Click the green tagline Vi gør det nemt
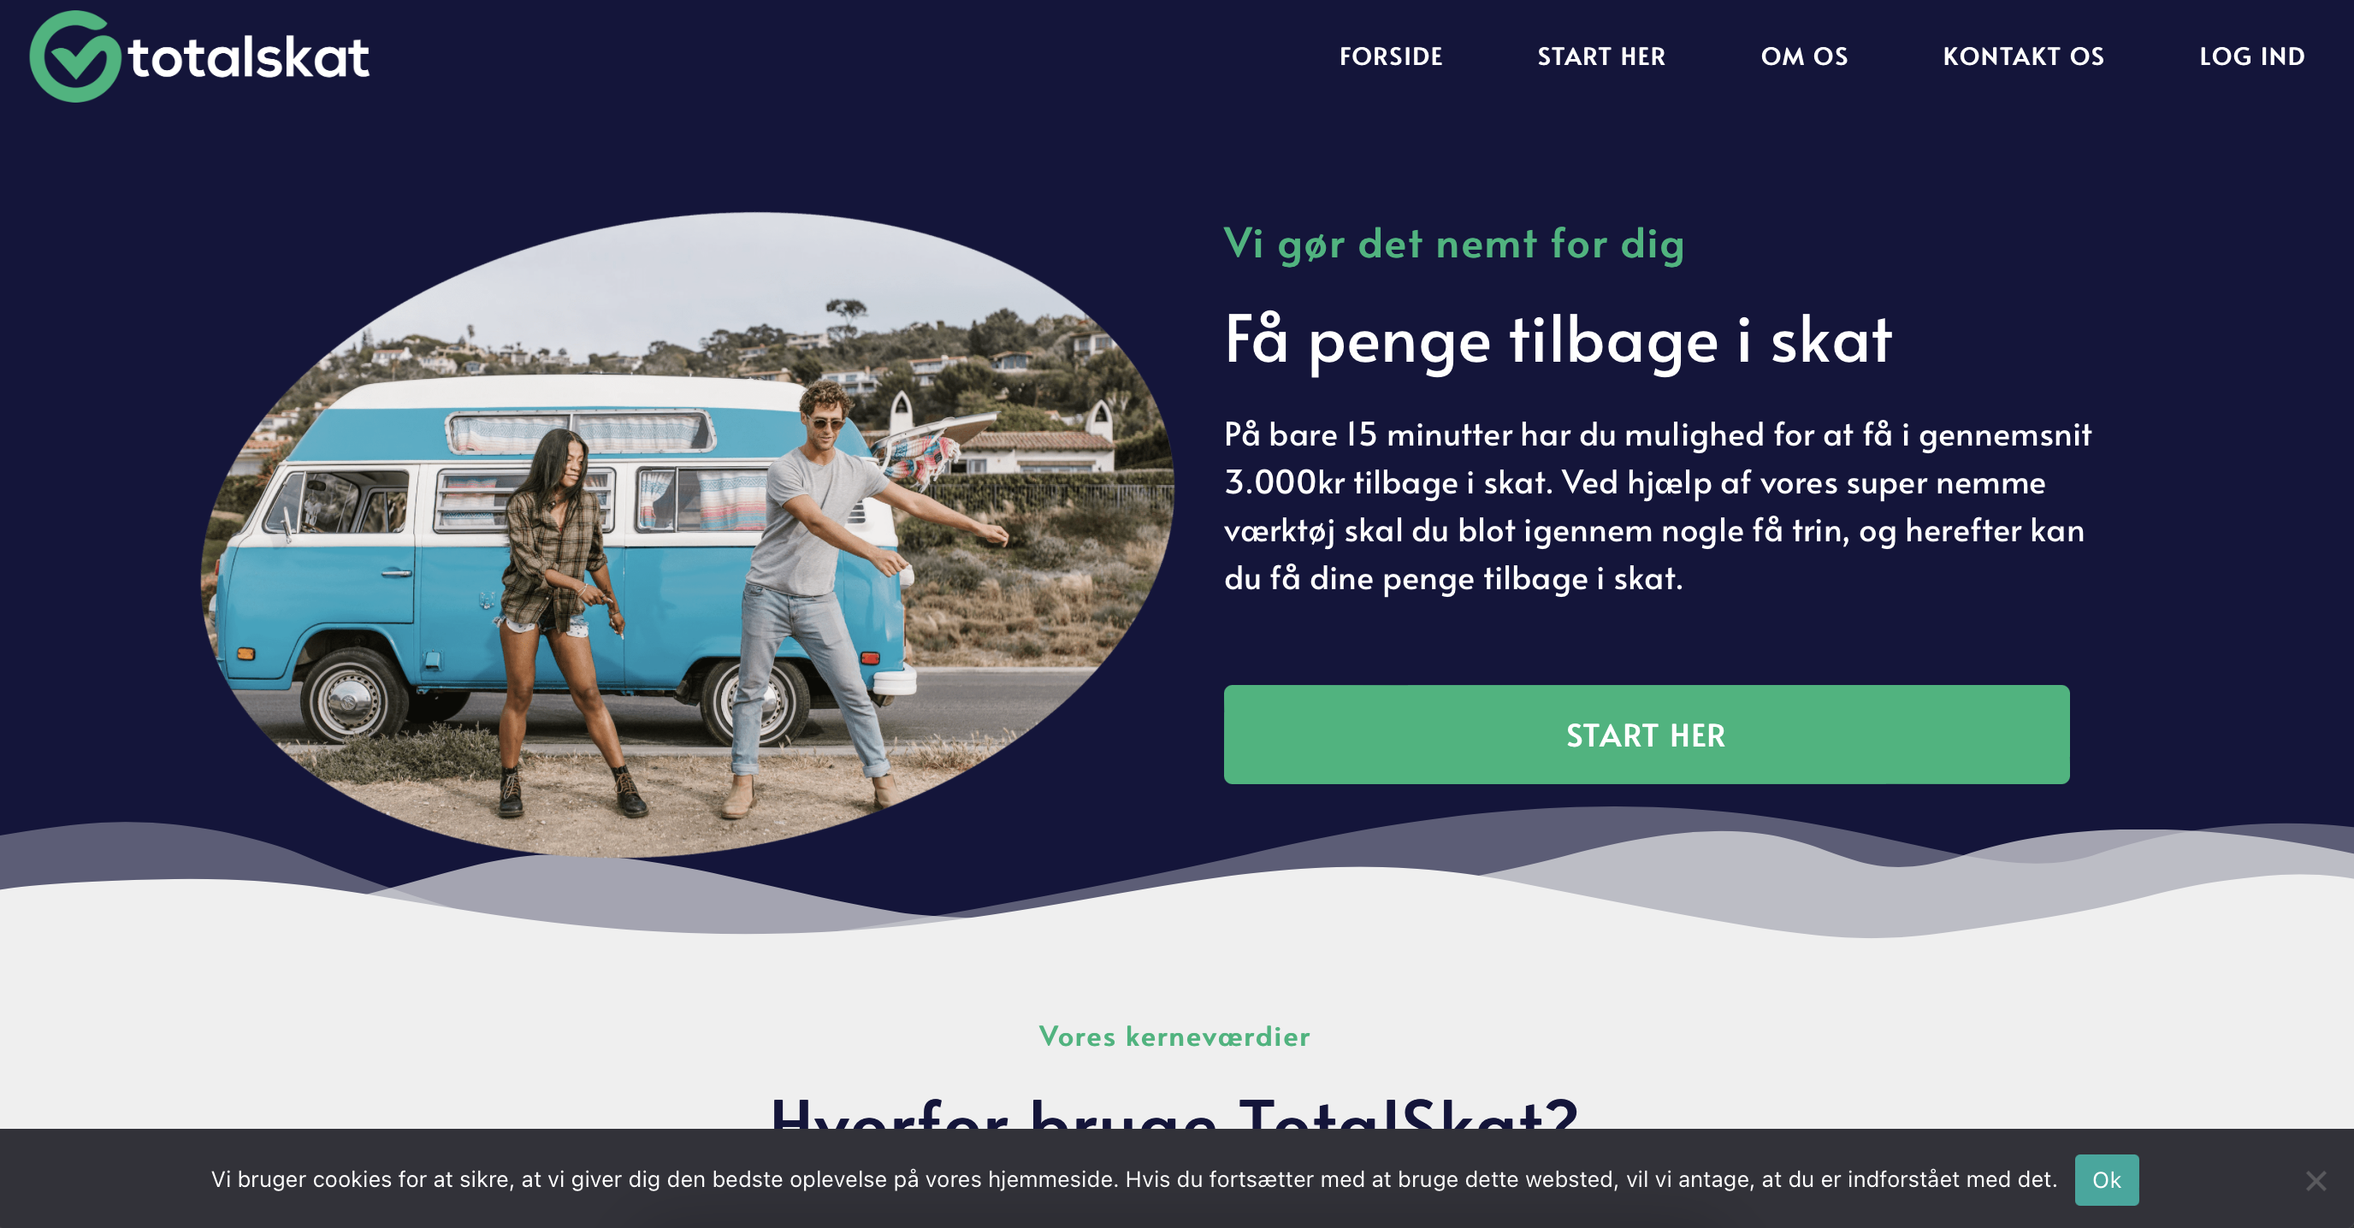This screenshot has height=1228, width=2354. (x=1454, y=245)
